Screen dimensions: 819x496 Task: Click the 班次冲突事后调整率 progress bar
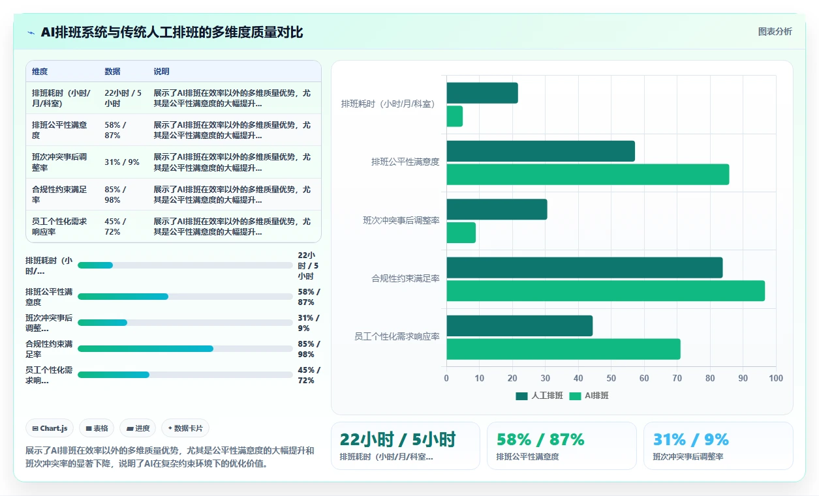pos(185,323)
